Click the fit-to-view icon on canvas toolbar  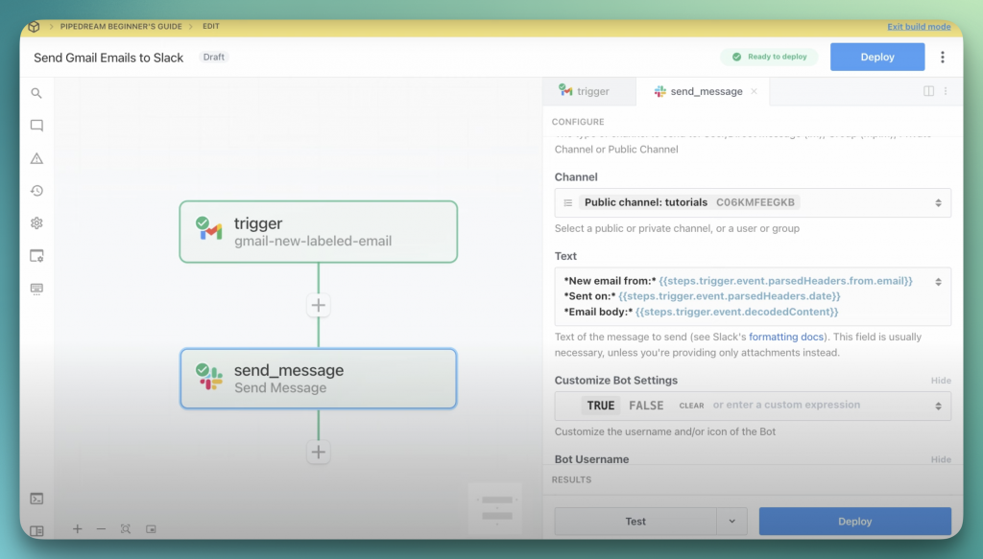pyautogui.click(x=126, y=529)
